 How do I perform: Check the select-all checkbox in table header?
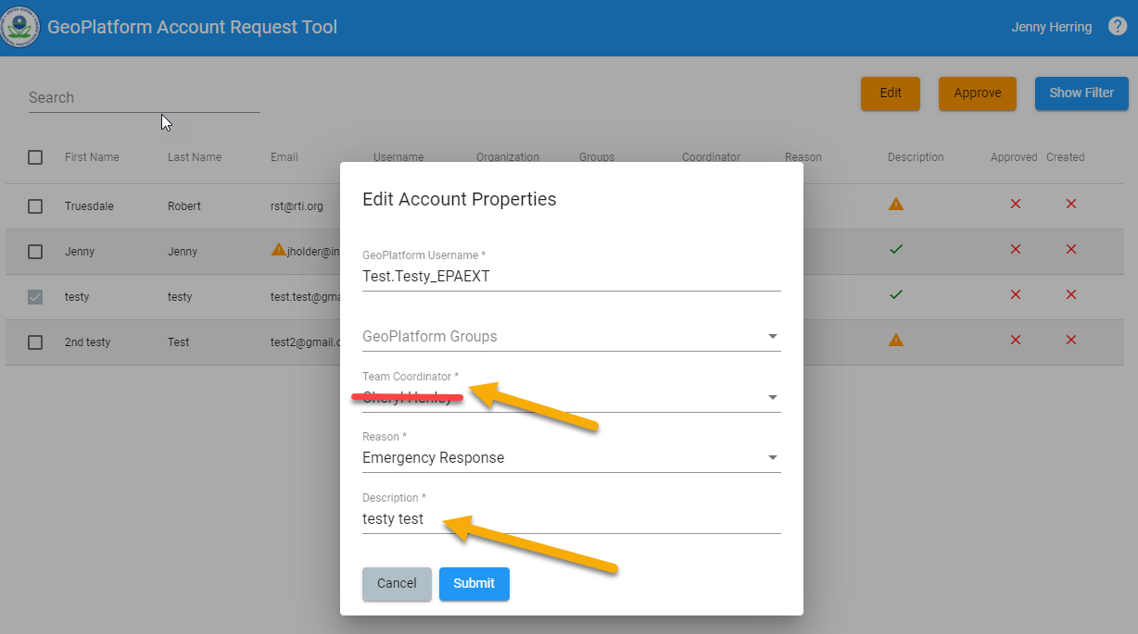coord(35,157)
